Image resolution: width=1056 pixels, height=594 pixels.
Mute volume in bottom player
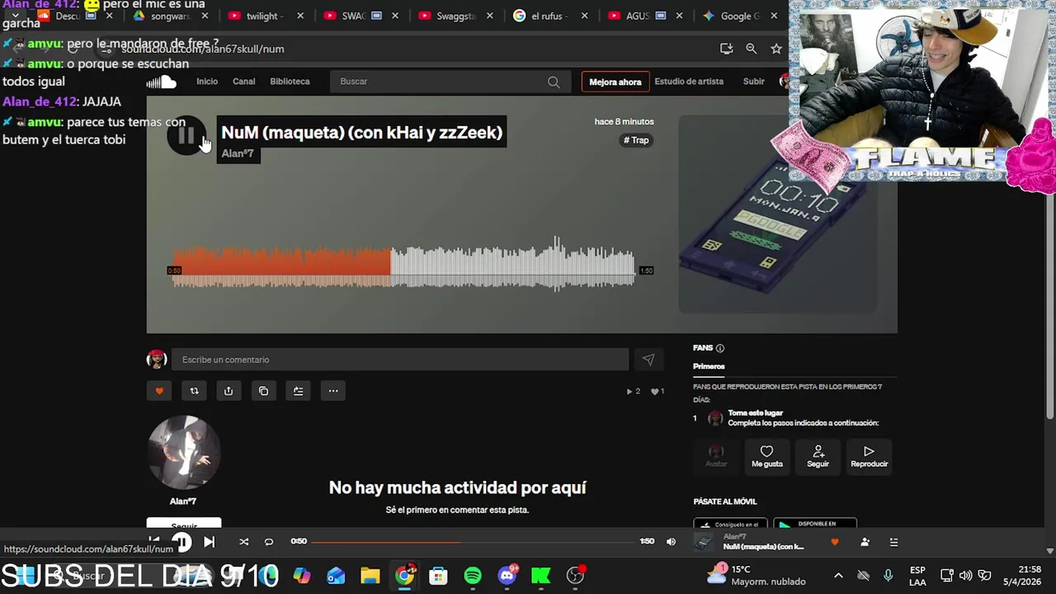[671, 542]
